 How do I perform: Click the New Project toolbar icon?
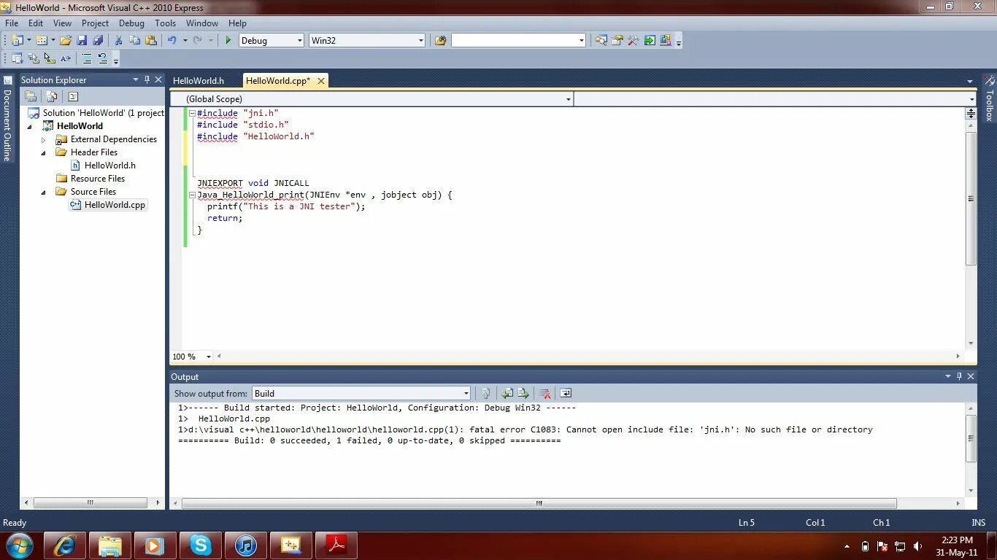[x=18, y=41]
